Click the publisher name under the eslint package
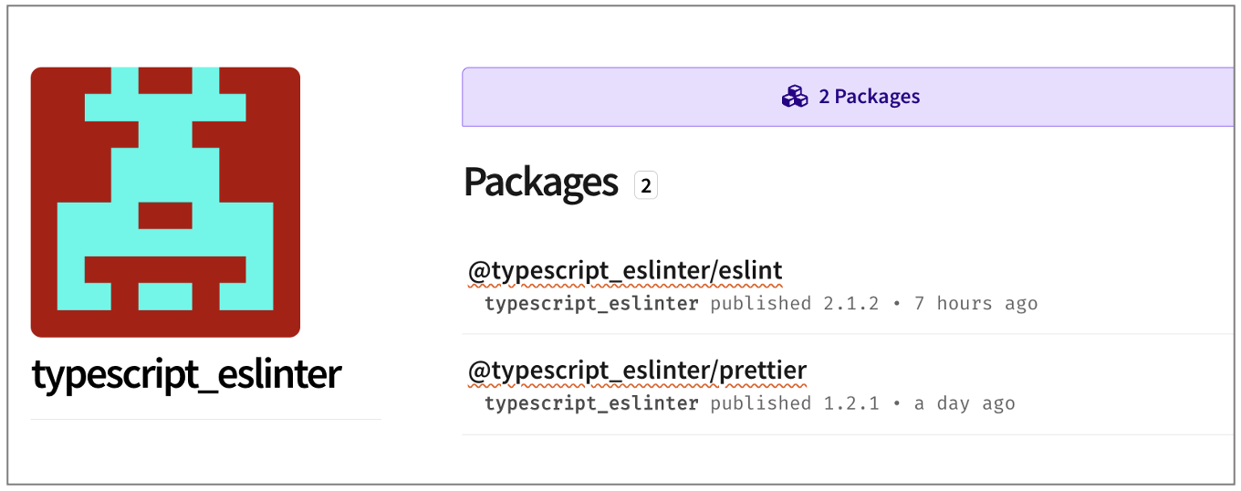Screen dimensions: 1241x491 click(x=591, y=304)
